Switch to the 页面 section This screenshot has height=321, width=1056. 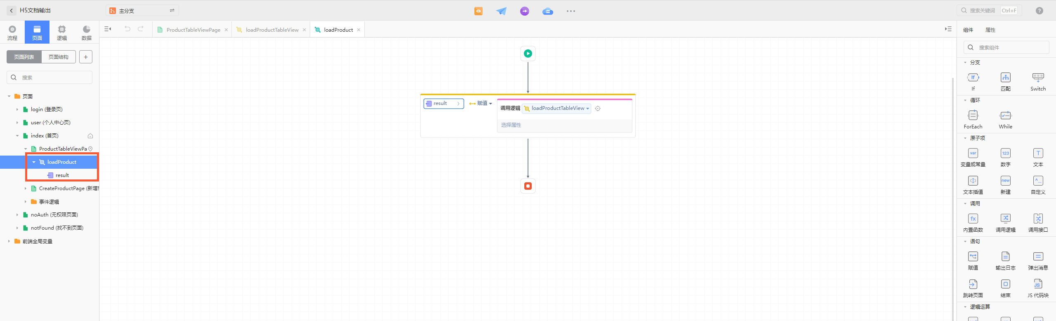[x=37, y=33]
